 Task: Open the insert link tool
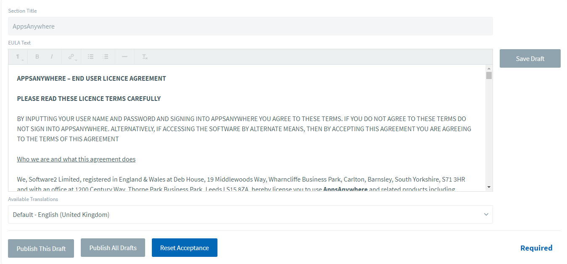(72, 57)
